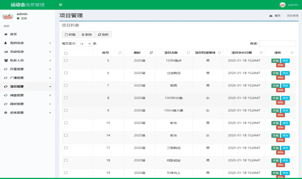Image resolution: width=302 pixels, height=179 pixels.
Task: Click the 刷新 button
Action: point(104,35)
